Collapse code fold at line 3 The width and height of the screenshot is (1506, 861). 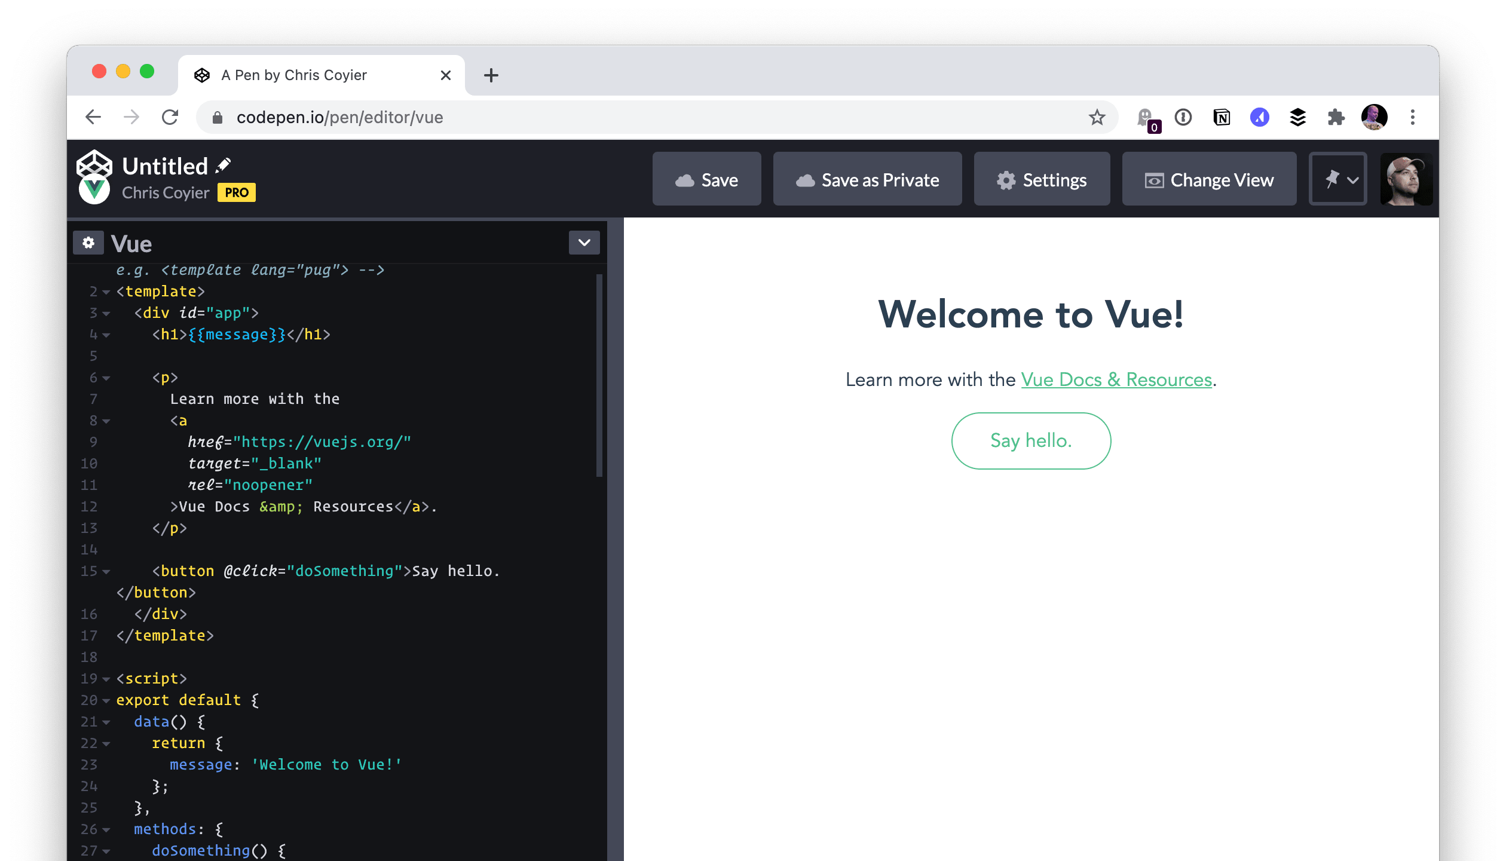(x=106, y=313)
